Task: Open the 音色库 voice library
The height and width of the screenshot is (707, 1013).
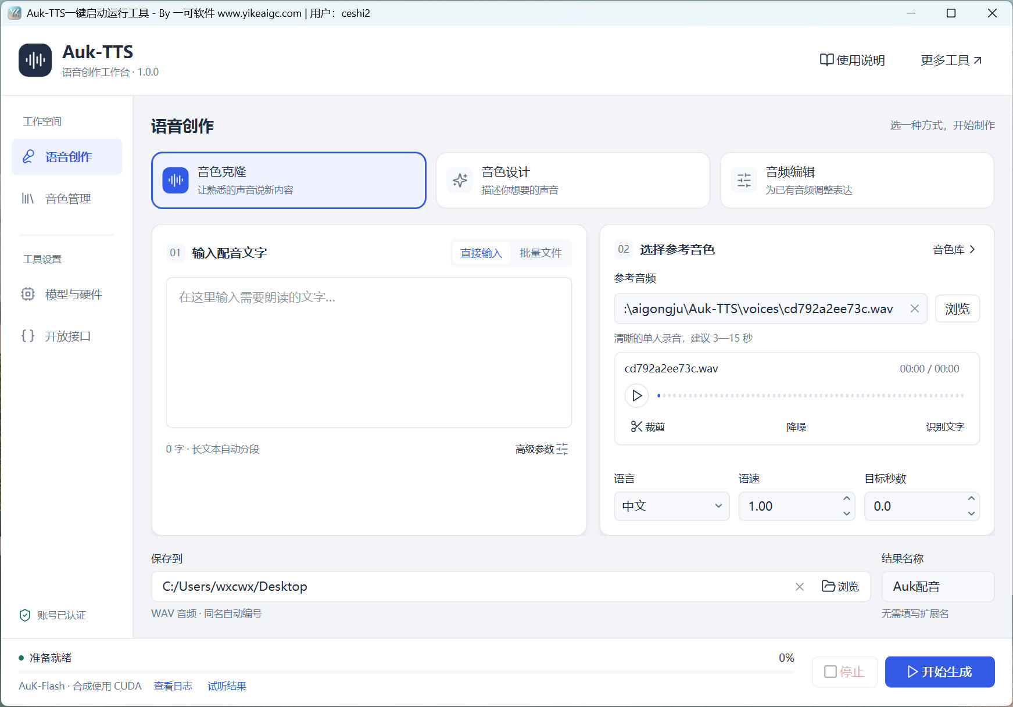Action: (x=954, y=249)
